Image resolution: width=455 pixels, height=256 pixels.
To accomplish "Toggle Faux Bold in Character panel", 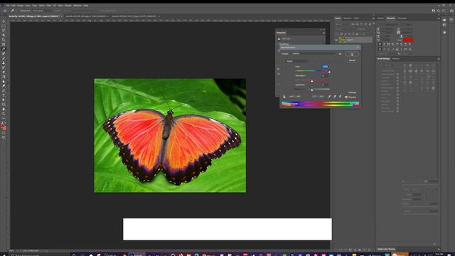I will point(380,44).
